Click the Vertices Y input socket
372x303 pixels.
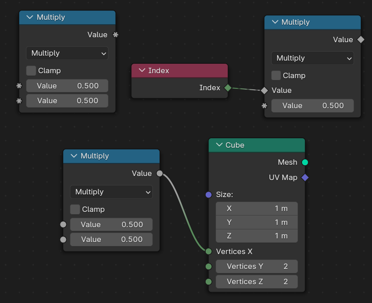pos(208,266)
